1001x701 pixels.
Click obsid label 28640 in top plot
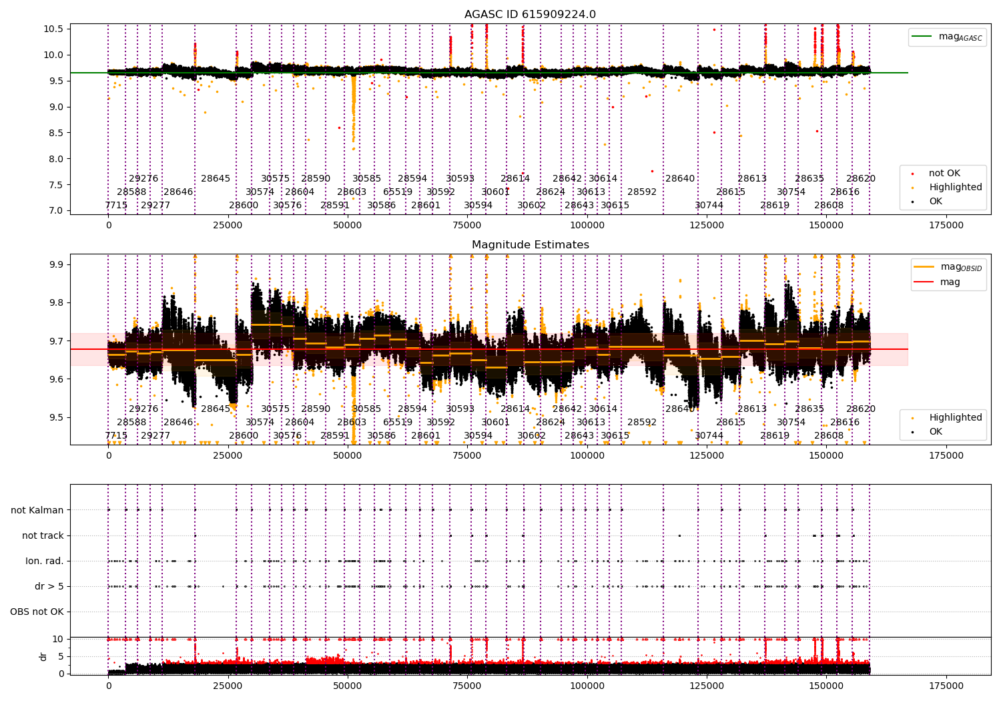point(680,179)
